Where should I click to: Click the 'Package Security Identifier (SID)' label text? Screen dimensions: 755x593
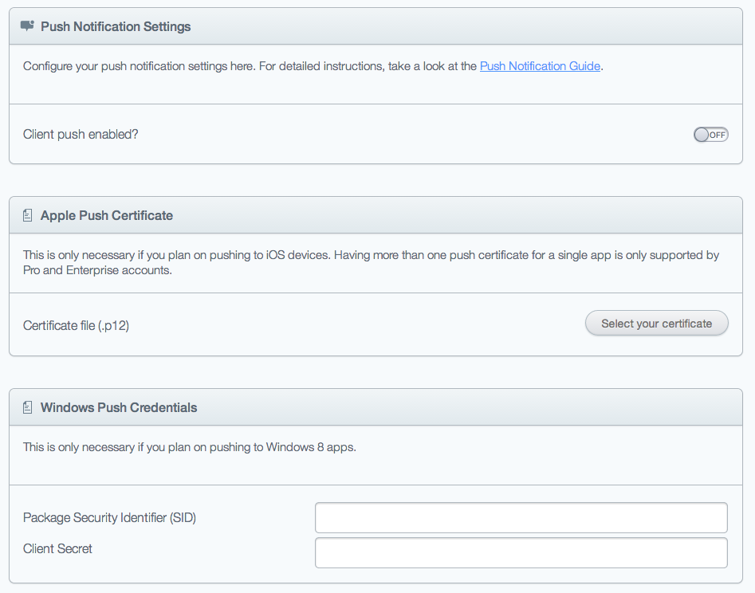(x=109, y=517)
